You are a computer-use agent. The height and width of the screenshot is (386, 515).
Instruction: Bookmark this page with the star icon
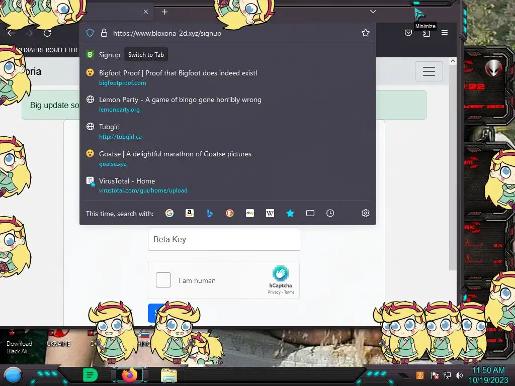pyautogui.click(x=365, y=33)
